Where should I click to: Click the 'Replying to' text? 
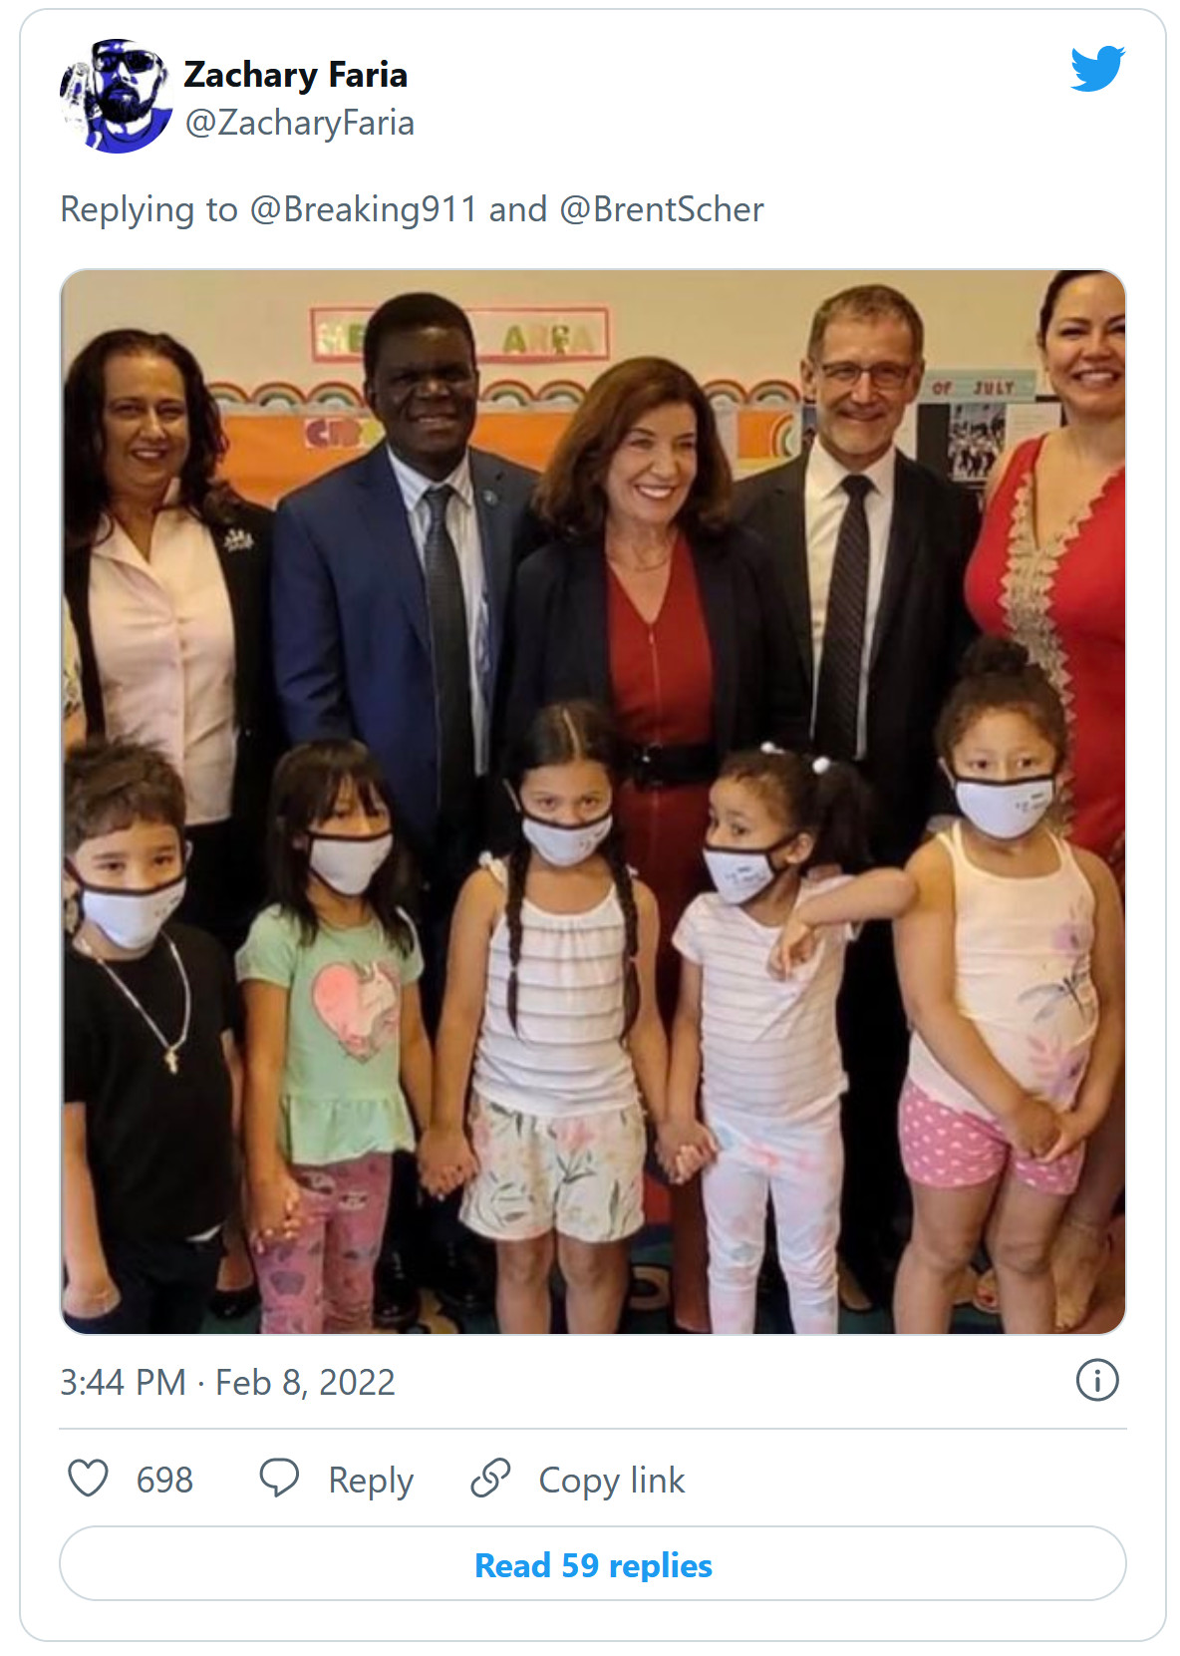148,210
